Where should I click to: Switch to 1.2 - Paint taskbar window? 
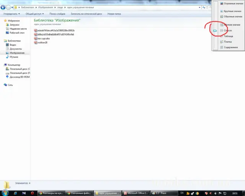click(164, 193)
